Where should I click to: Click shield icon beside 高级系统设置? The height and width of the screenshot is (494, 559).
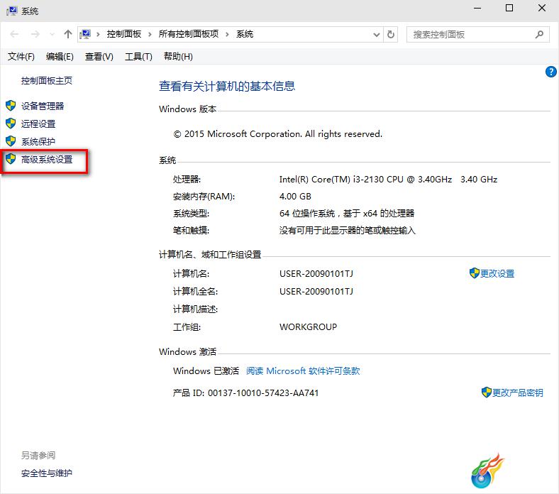pyautogui.click(x=11, y=159)
